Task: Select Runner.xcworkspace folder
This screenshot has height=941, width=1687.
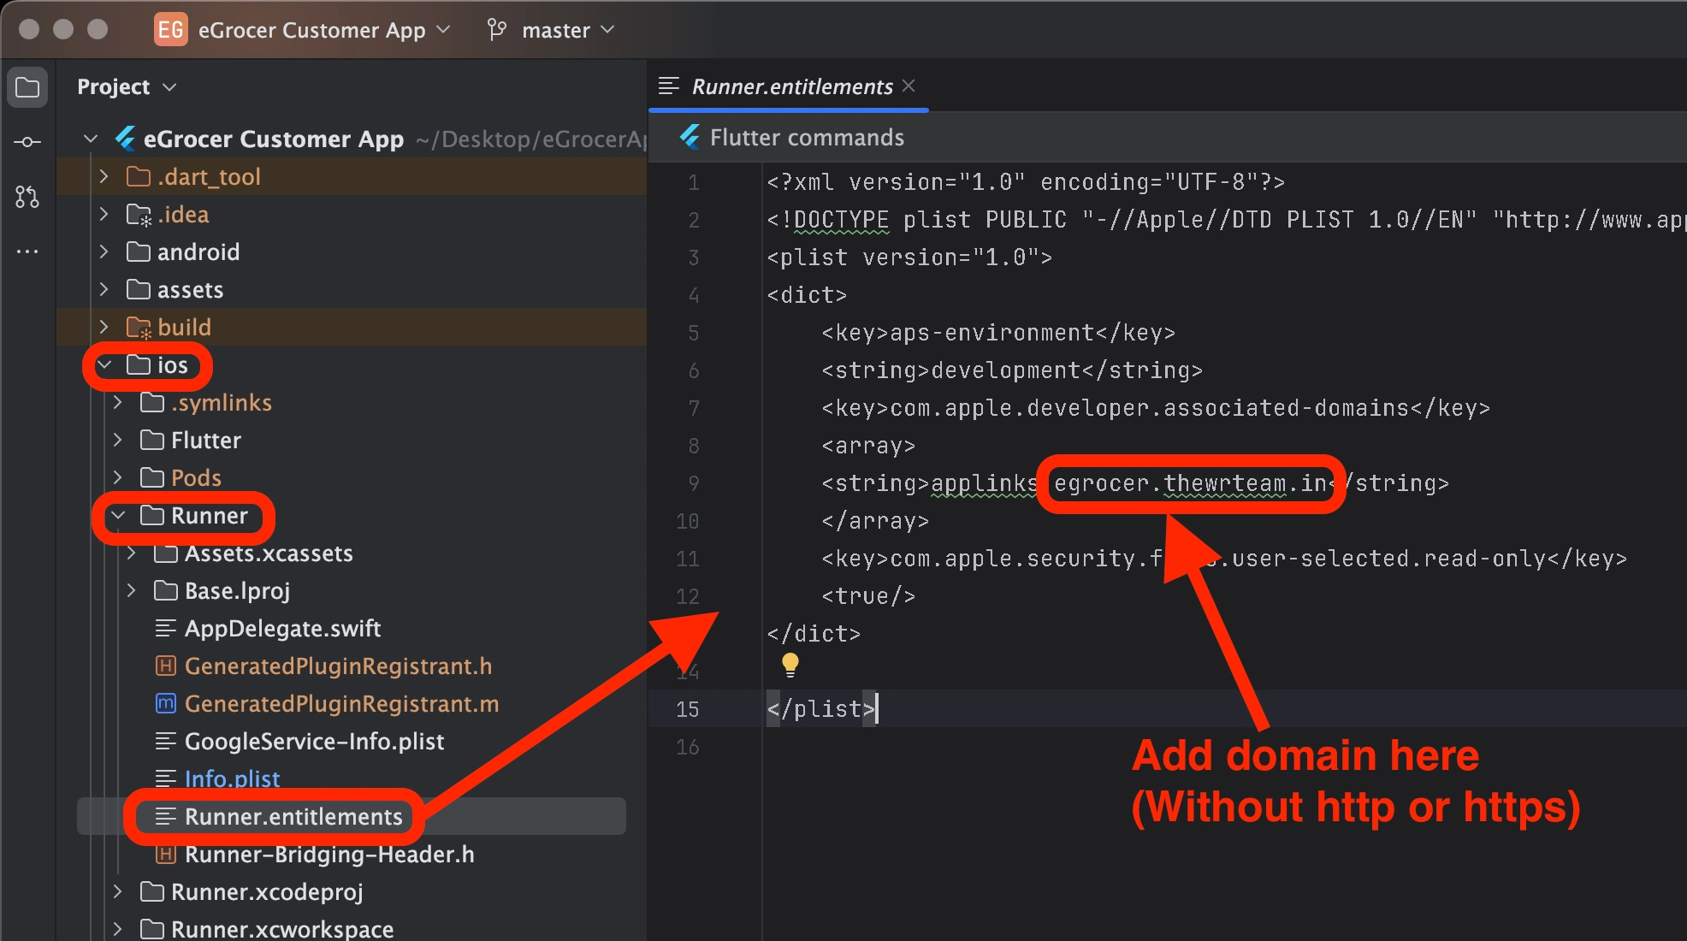Action: pos(282,929)
